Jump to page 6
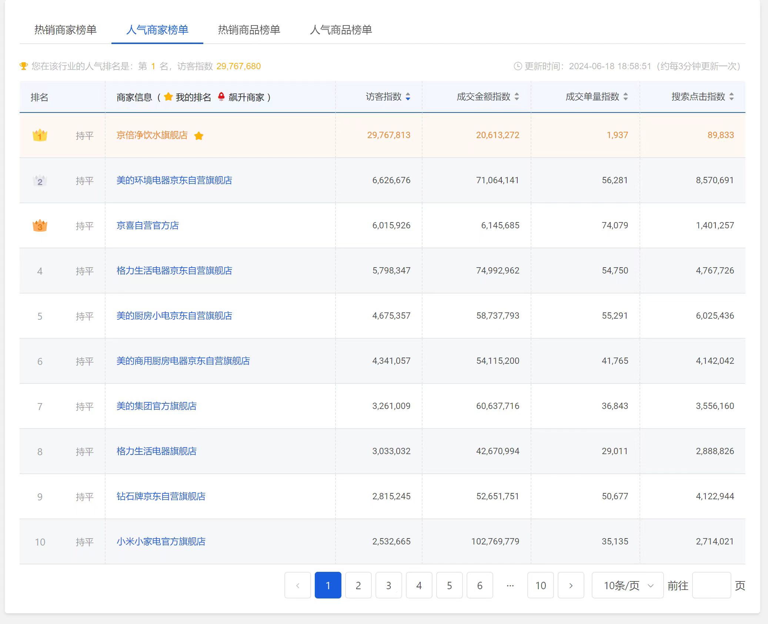Viewport: 768px width, 624px height. click(x=480, y=585)
